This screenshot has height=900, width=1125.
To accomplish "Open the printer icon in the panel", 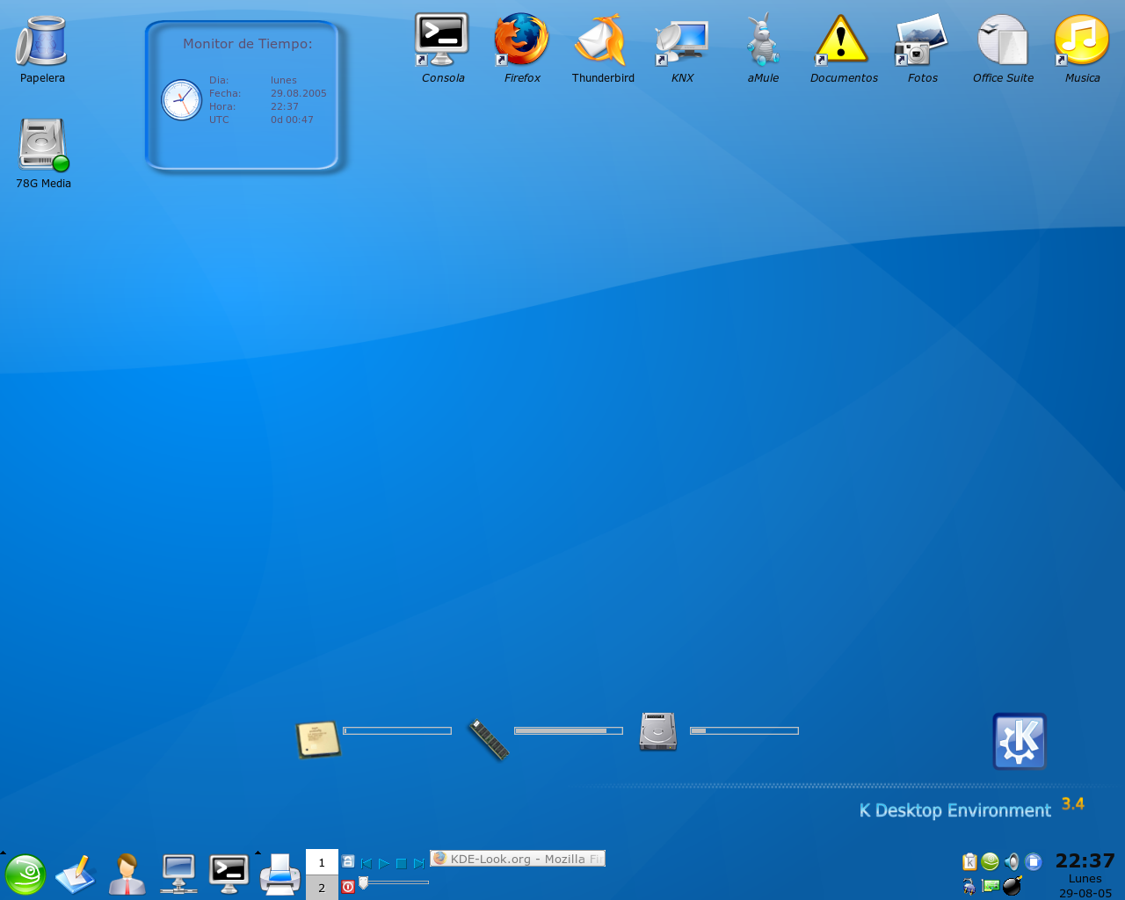I will coord(280,875).
